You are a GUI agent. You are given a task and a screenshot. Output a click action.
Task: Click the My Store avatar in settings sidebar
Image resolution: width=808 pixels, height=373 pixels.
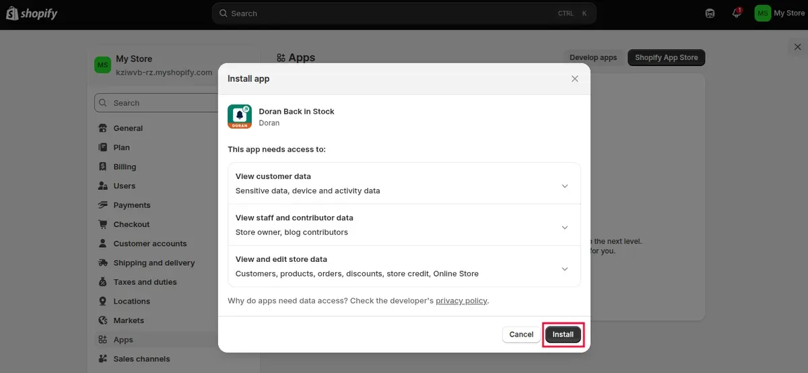[x=103, y=65]
